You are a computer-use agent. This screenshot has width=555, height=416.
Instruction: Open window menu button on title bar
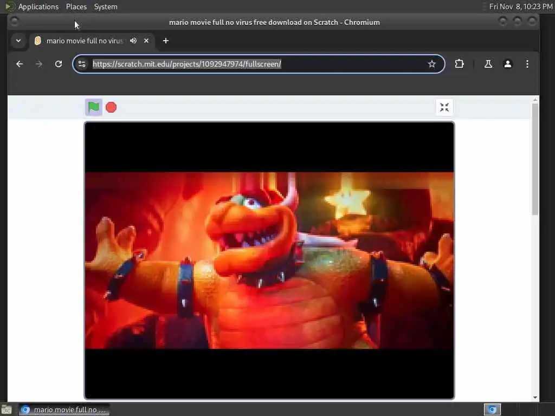14,22
